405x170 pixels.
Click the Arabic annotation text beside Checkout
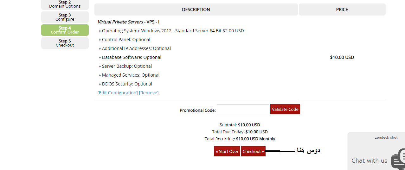pos(308,150)
